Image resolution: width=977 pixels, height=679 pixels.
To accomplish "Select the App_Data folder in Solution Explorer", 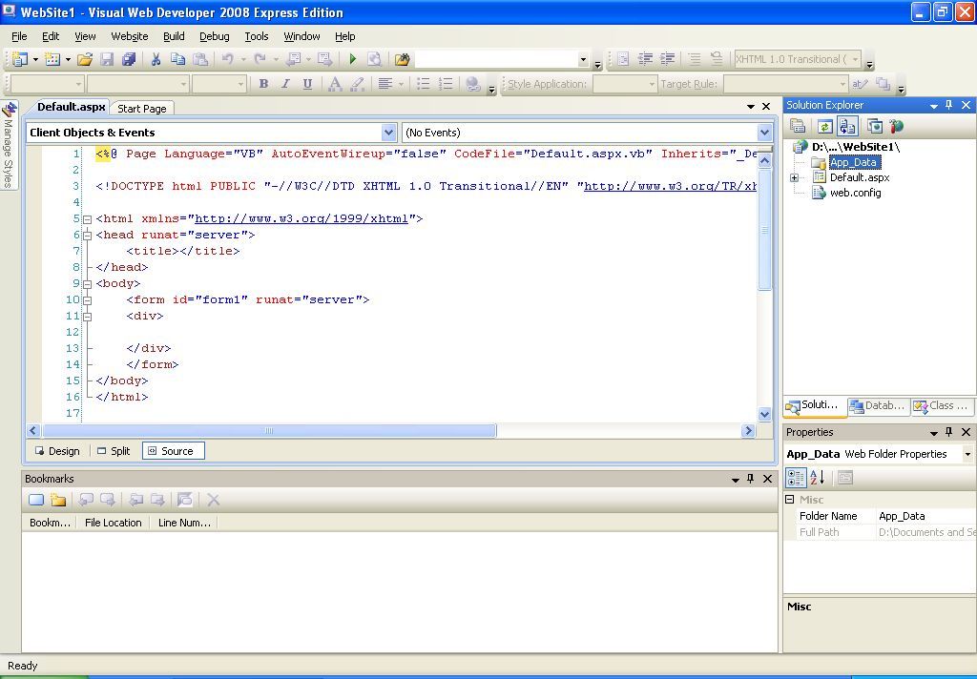I will tap(854, 162).
